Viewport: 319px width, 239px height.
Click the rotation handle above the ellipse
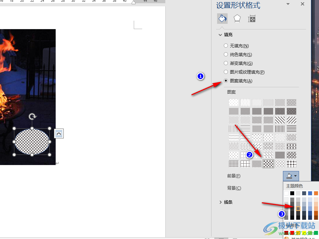tap(32, 117)
